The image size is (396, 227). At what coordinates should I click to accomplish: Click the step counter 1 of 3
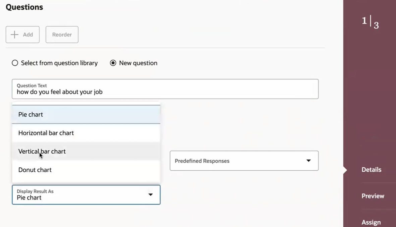(x=370, y=22)
